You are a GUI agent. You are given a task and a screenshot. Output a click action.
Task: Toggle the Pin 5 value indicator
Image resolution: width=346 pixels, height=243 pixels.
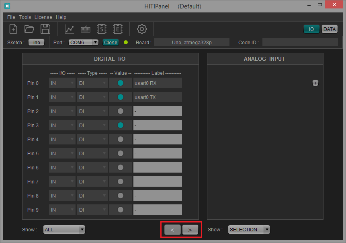point(121,153)
